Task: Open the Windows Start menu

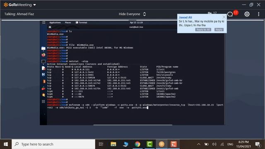Action: pyautogui.click(x=6, y=144)
